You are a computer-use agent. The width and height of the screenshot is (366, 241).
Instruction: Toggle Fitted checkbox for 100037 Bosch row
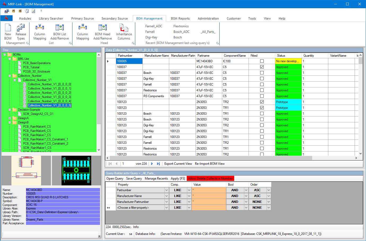(x=262, y=73)
